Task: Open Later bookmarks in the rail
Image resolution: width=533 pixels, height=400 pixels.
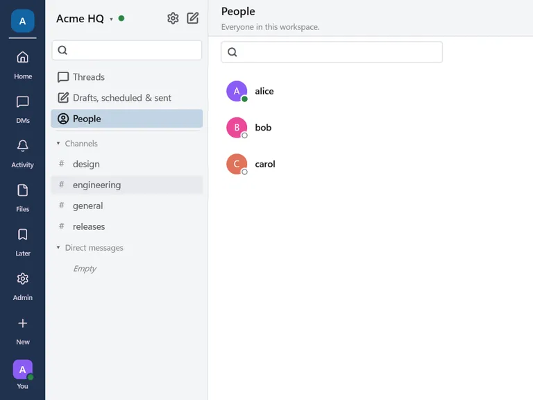Action: pyautogui.click(x=22, y=242)
